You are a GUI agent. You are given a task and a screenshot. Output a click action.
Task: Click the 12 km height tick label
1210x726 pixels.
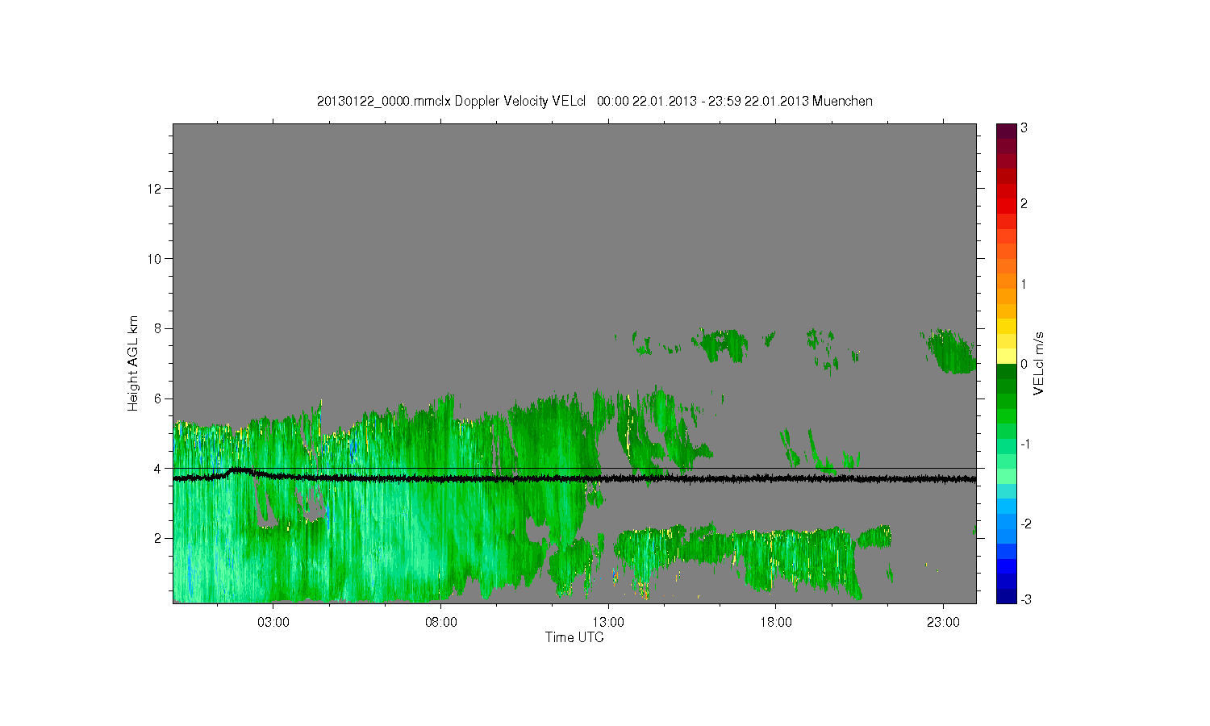click(155, 189)
